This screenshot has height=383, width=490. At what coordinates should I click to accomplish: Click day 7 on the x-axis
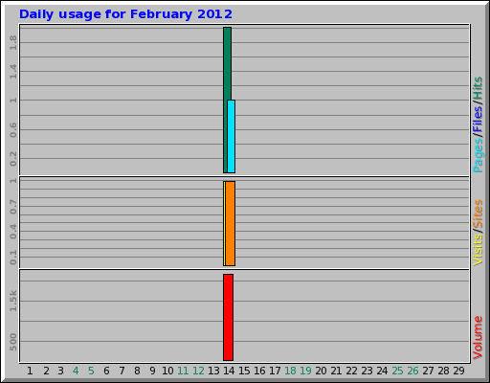click(122, 371)
